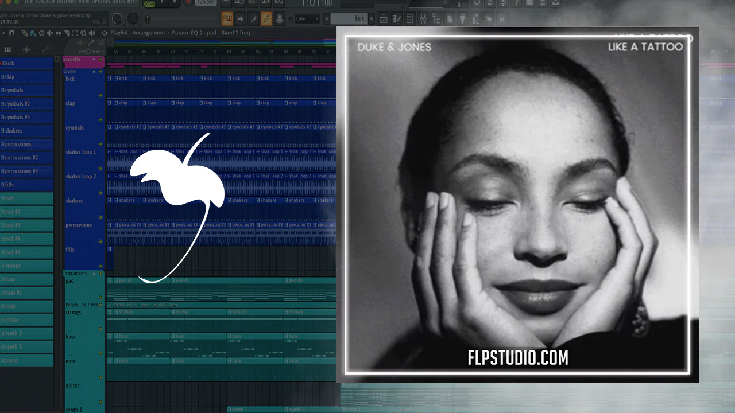Collapse the acapella track group arrow
This screenshot has height=413, width=735.
[94, 59]
